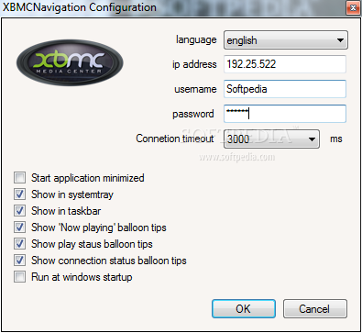This screenshot has width=362, height=333.
Task: Open the language dropdown showing english
Action: point(286,40)
